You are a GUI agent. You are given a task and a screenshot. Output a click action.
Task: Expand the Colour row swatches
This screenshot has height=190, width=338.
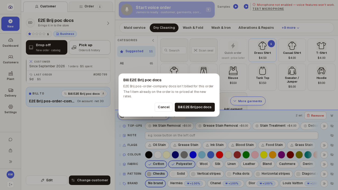click(324, 155)
